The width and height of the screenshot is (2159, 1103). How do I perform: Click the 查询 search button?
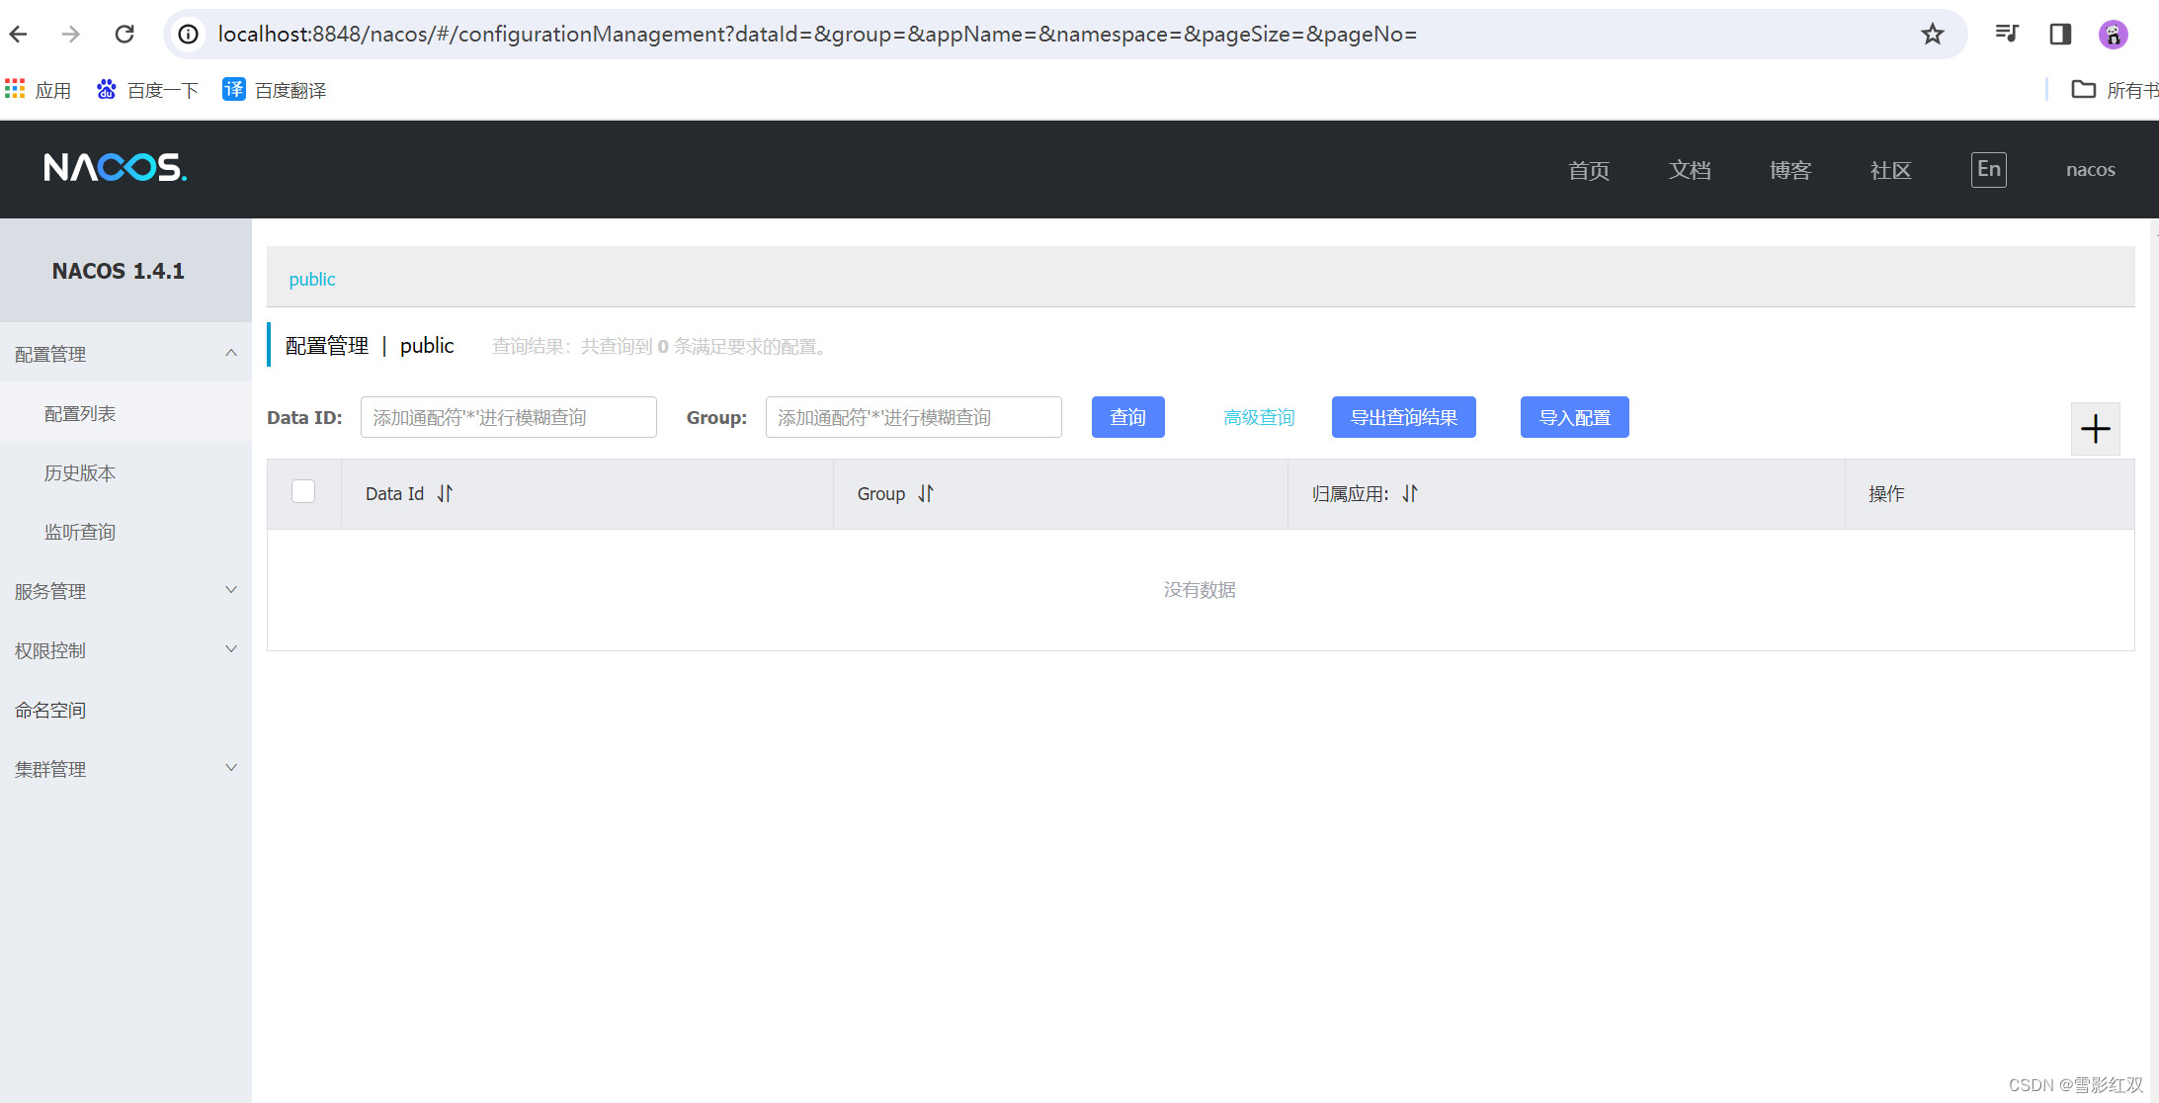pyautogui.click(x=1127, y=417)
